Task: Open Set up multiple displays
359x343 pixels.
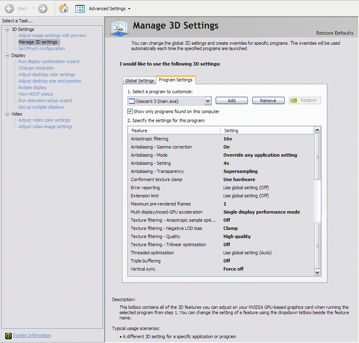Action: click(x=41, y=107)
